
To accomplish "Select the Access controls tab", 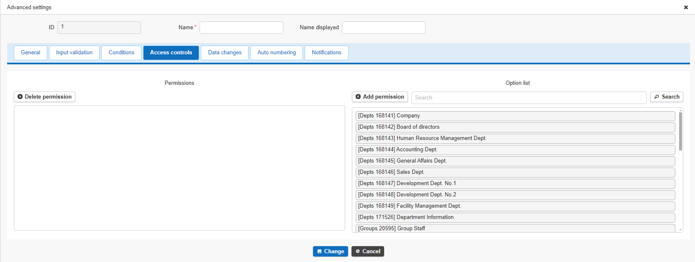I will [171, 53].
